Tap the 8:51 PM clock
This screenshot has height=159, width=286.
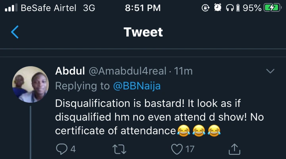click(x=143, y=8)
